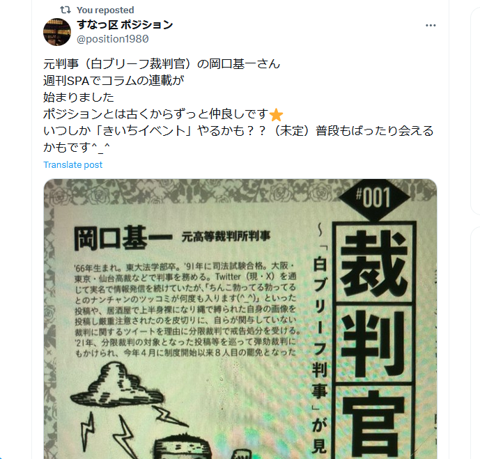This screenshot has width=480, height=459.
Task: Click the first post line mentioning 元判事
Action: click(162, 64)
